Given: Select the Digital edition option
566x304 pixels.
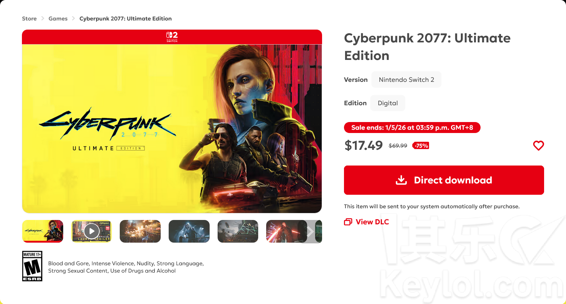Looking at the screenshot, I should click(388, 103).
